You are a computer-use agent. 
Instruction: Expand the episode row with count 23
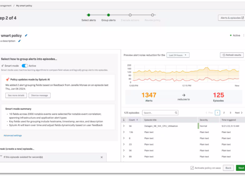(124, 144)
